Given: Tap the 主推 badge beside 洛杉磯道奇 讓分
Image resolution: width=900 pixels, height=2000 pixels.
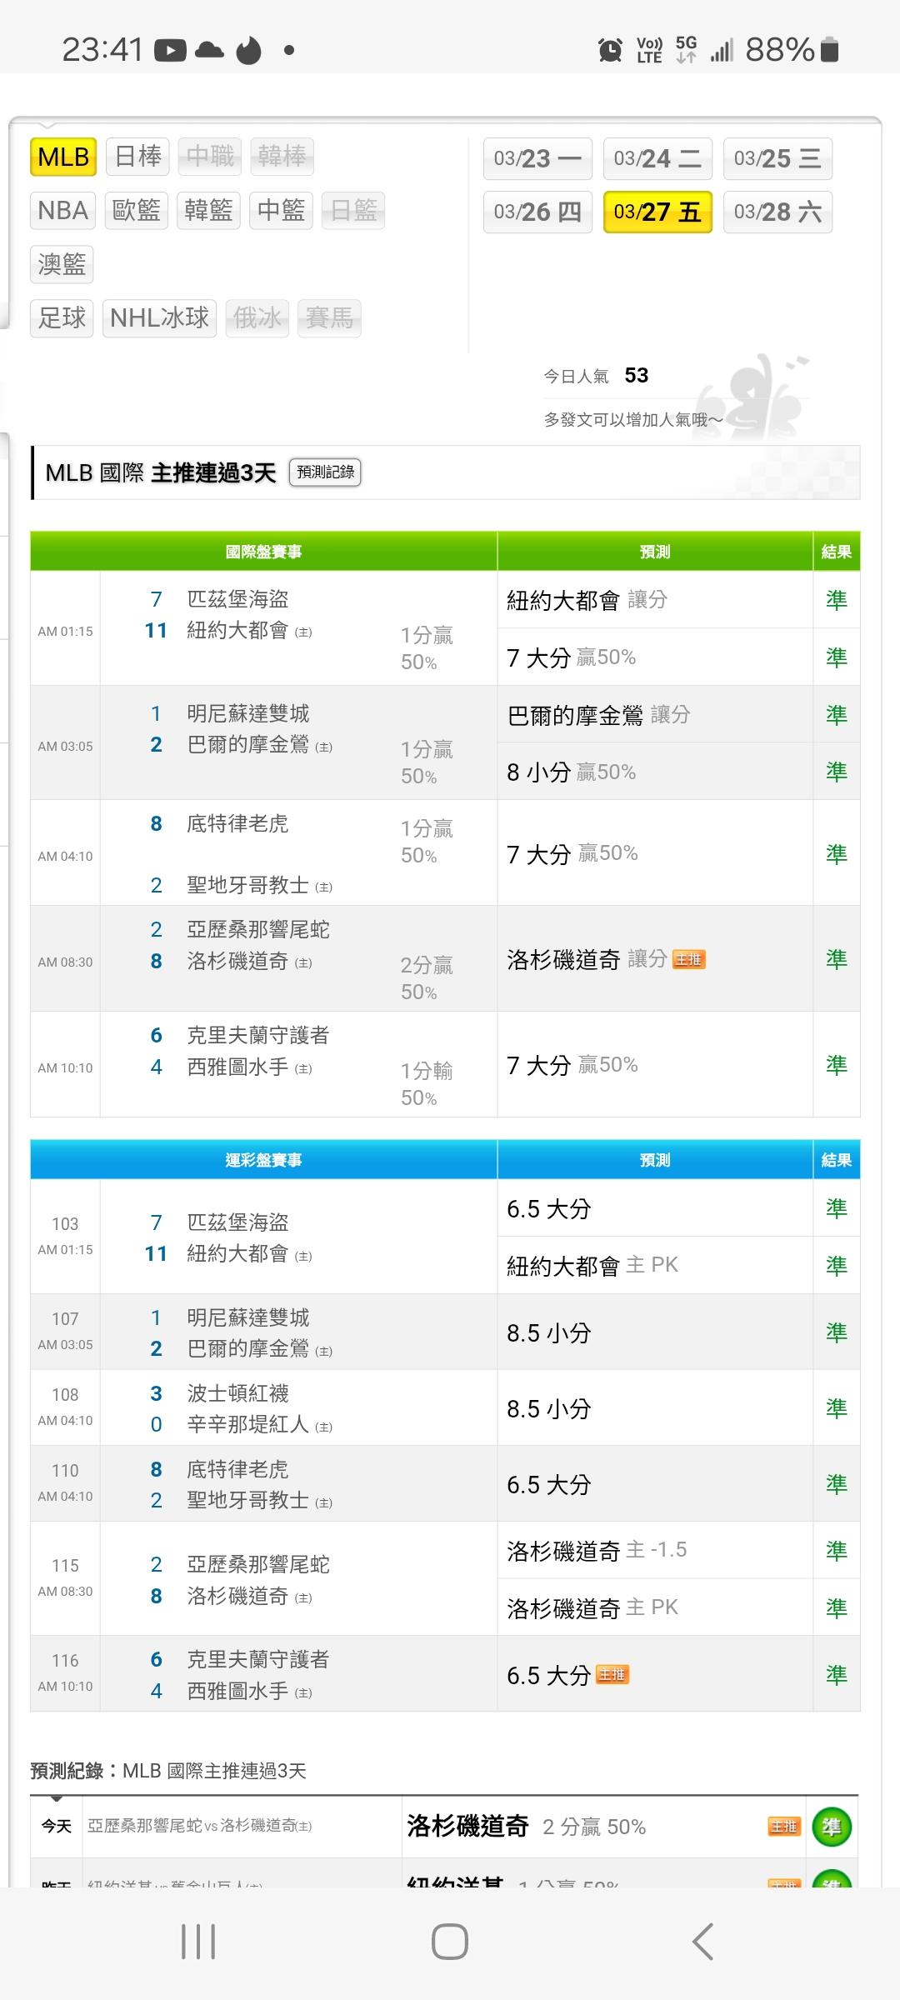Looking at the screenshot, I should point(688,959).
